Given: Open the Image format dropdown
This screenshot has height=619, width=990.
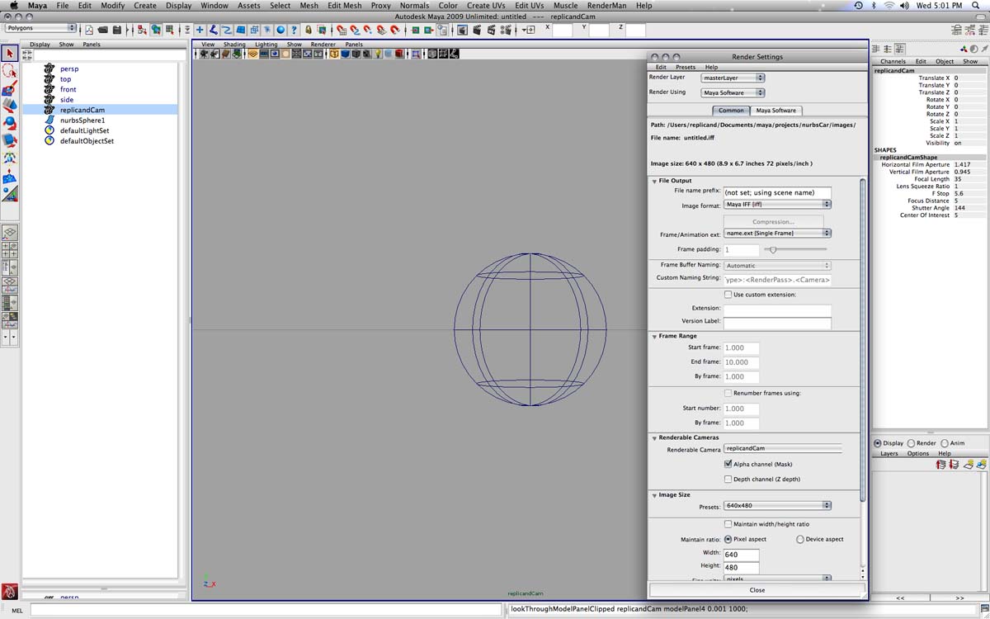Looking at the screenshot, I should (x=777, y=205).
